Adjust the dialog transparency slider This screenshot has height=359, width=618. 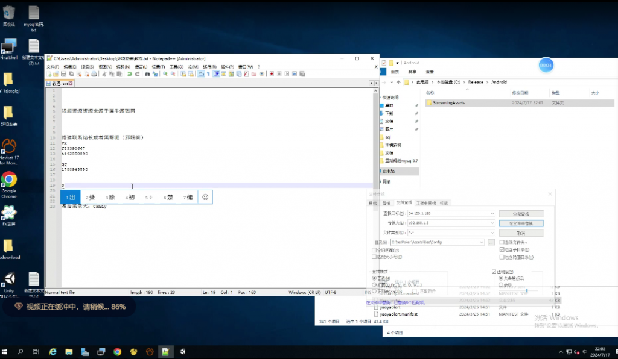pos(527,291)
